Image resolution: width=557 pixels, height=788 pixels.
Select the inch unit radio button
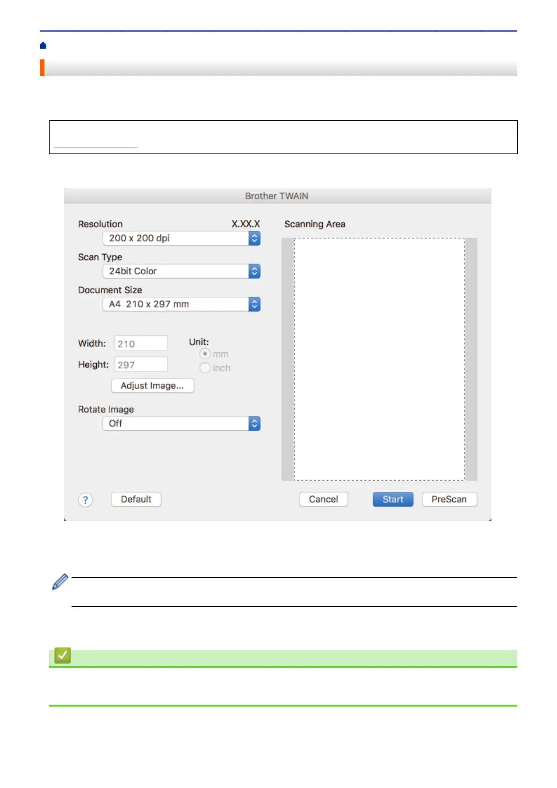click(205, 368)
